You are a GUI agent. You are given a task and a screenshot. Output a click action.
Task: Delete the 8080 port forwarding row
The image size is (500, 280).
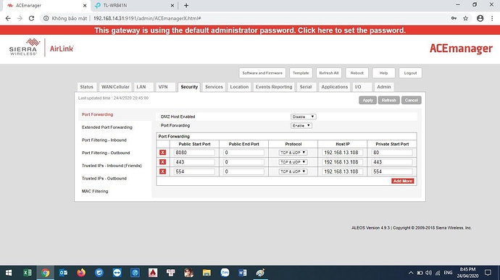[x=162, y=153]
